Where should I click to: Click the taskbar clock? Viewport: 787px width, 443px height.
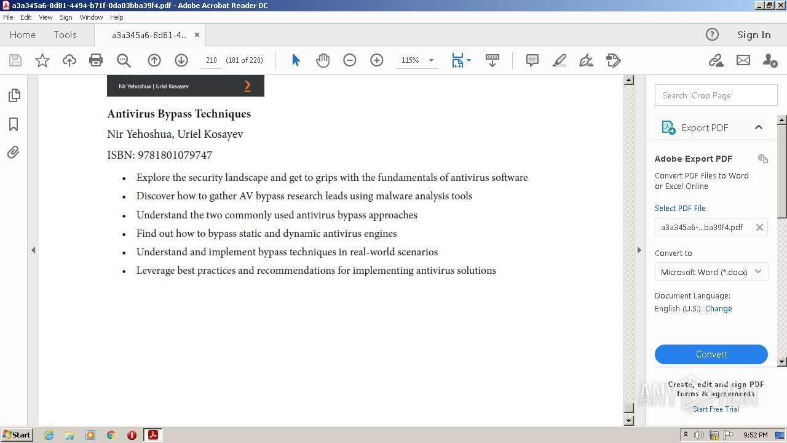(x=755, y=435)
